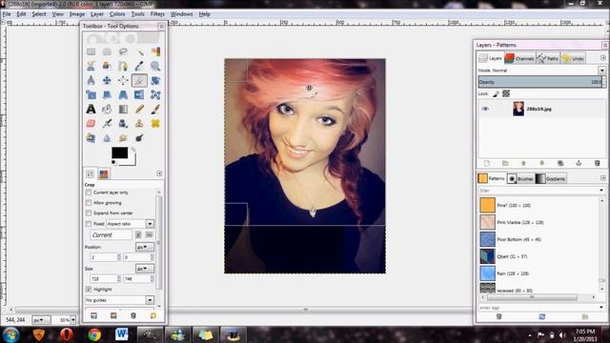
Task: Delete layer with trash icon in Layers panel
Action: tap(598, 163)
